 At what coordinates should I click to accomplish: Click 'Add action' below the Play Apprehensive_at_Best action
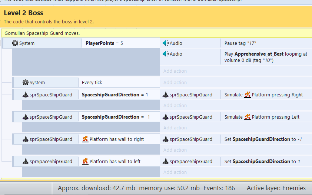pyautogui.click(x=175, y=71)
